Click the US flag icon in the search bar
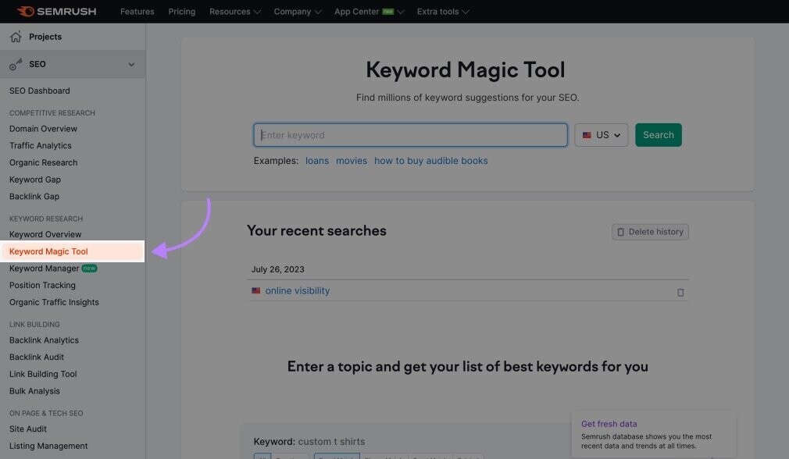This screenshot has height=459, width=789. [x=587, y=134]
